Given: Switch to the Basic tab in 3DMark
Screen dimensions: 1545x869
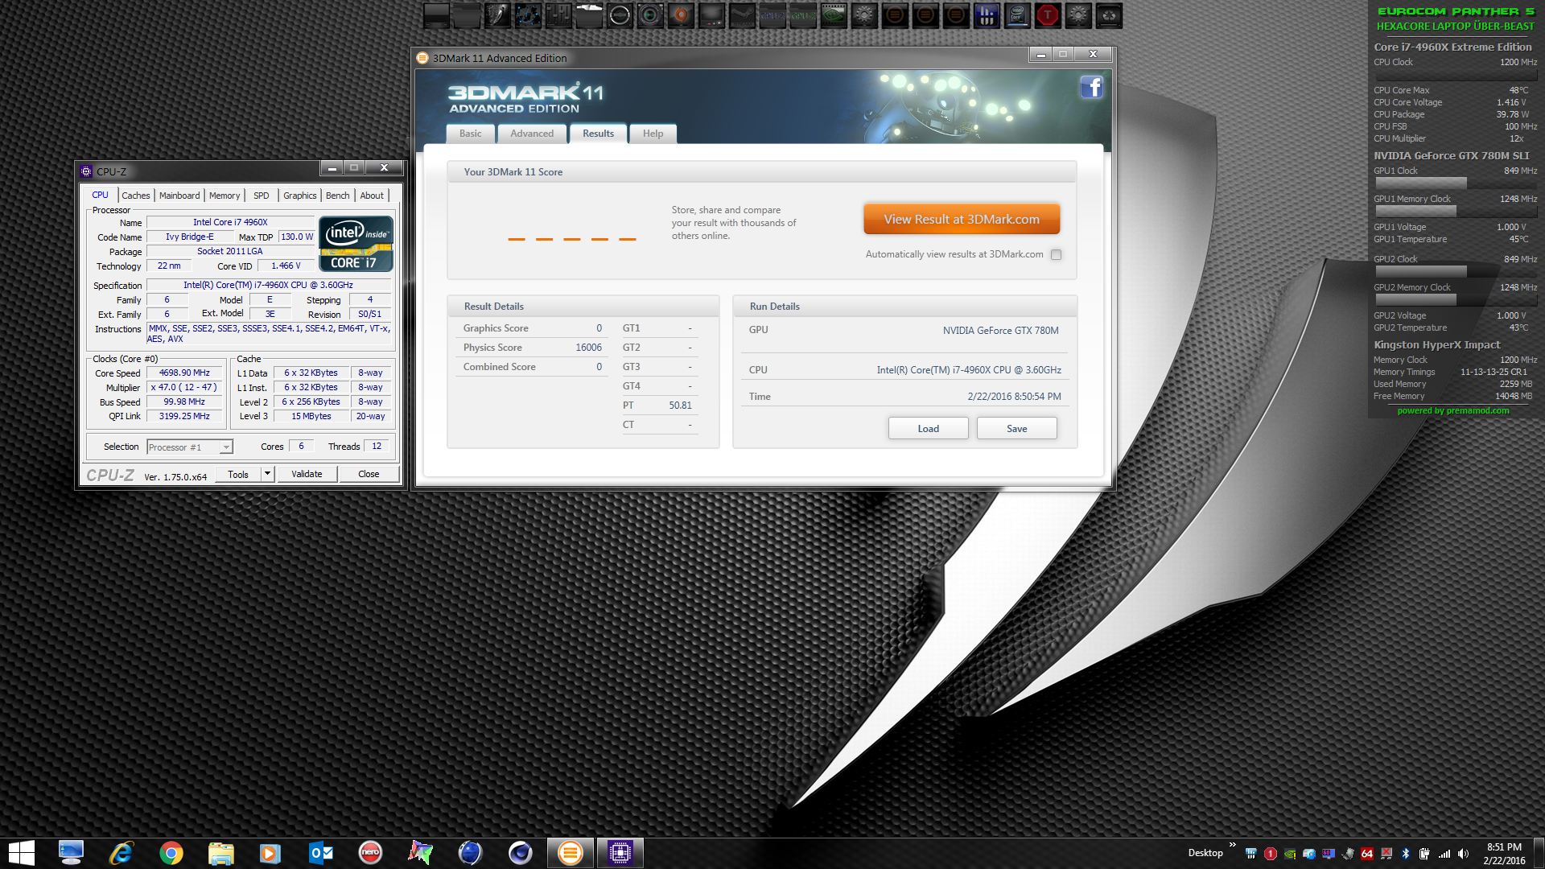Looking at the screenshot, I should pos(471,134).
